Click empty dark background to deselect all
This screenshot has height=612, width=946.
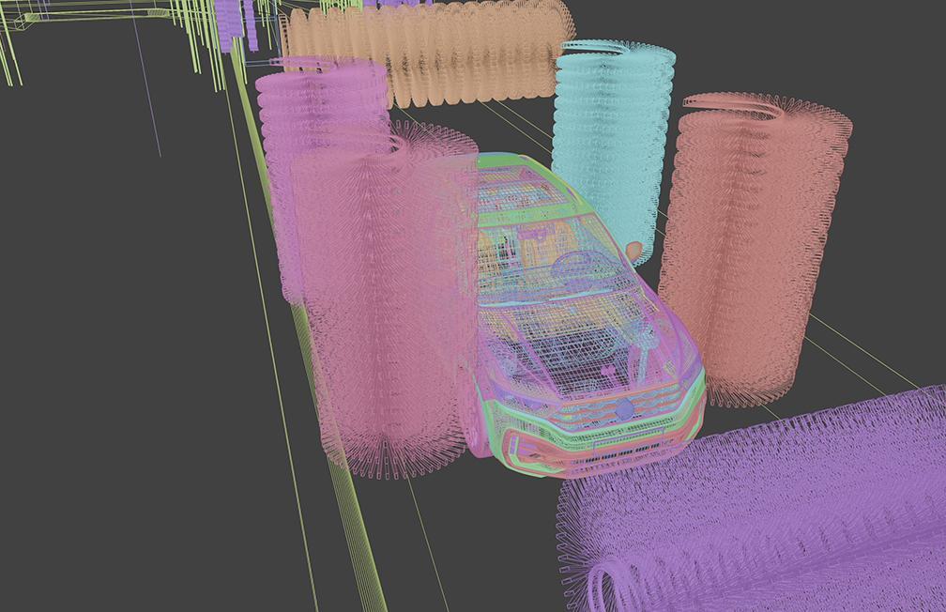[x=113, y=375]
